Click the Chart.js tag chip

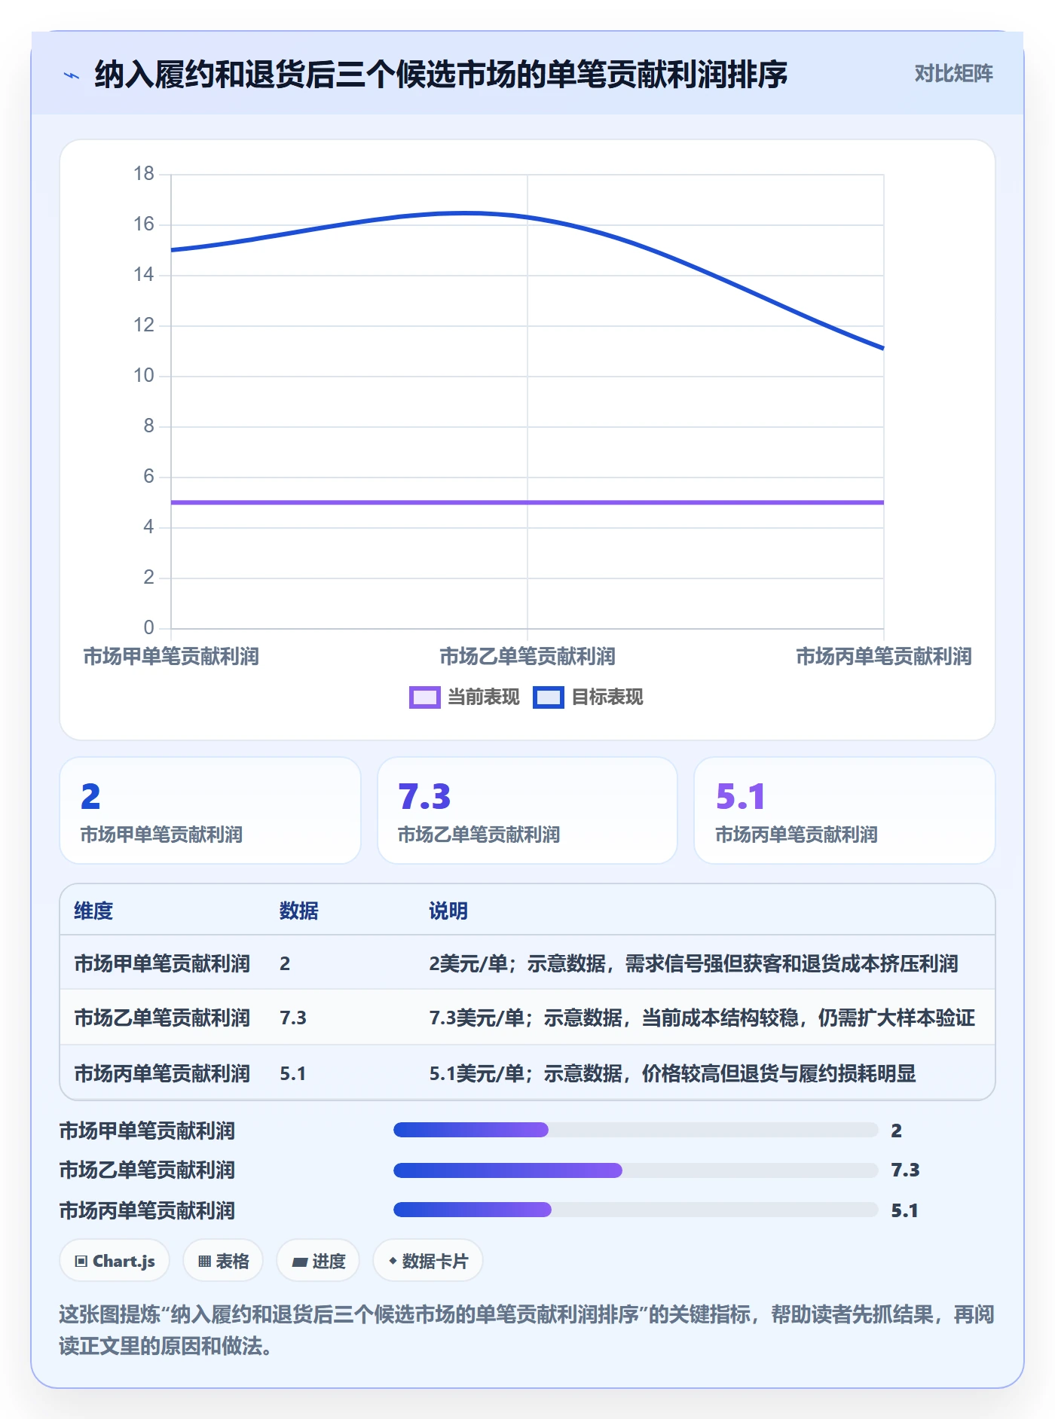[x=115, y=1261]
